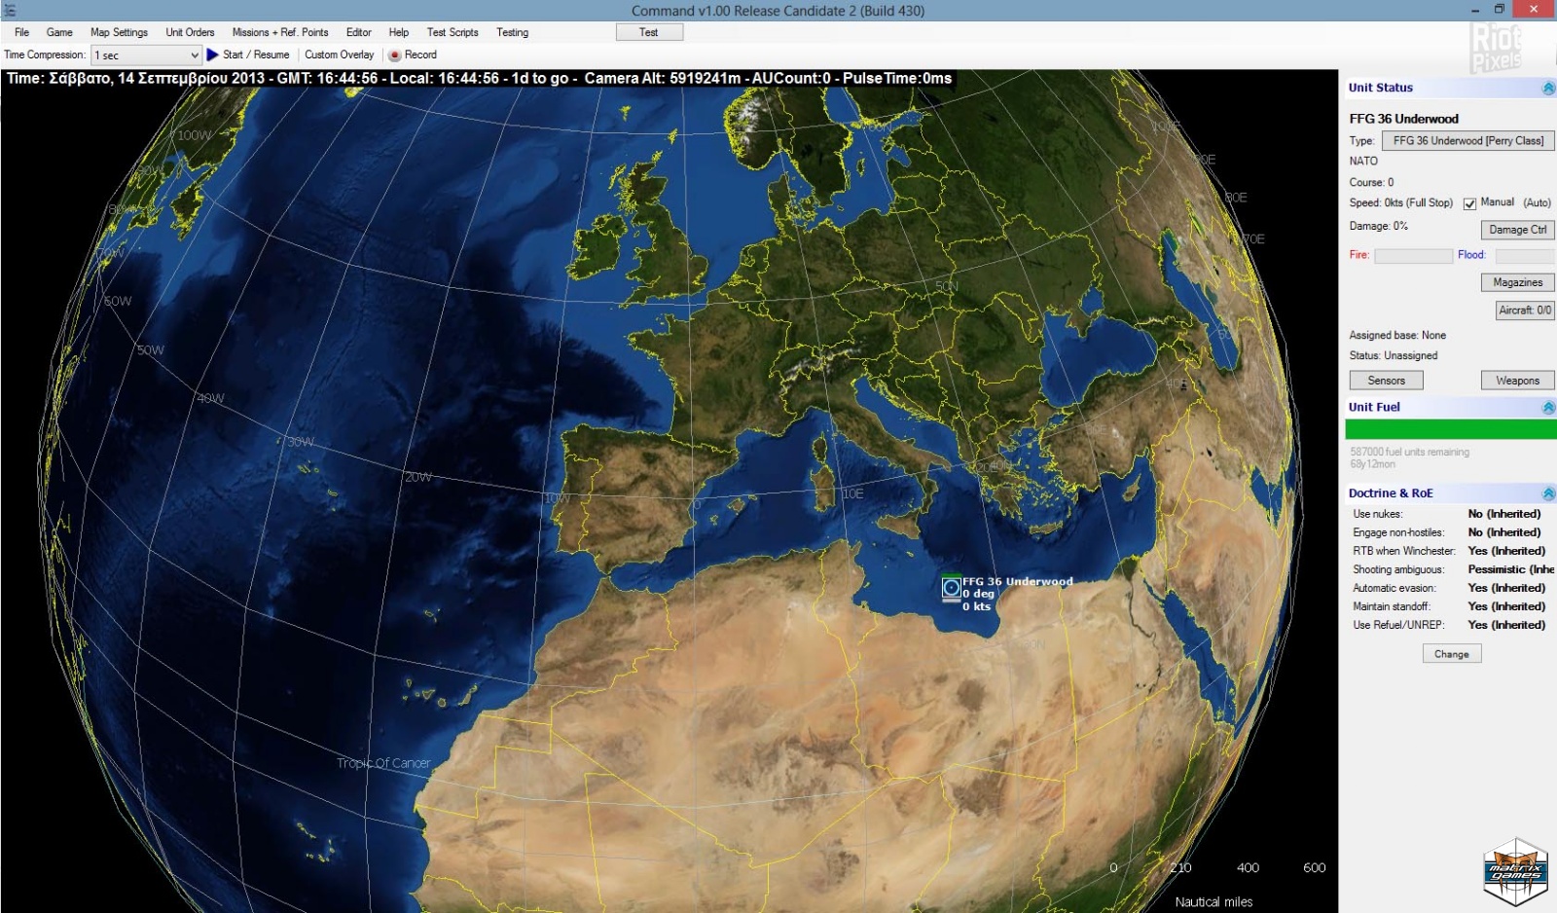1557x913 pixels.
Task: Click the Damage Ctrl button
Action: pyautogui.click(x=1517, y=230)
